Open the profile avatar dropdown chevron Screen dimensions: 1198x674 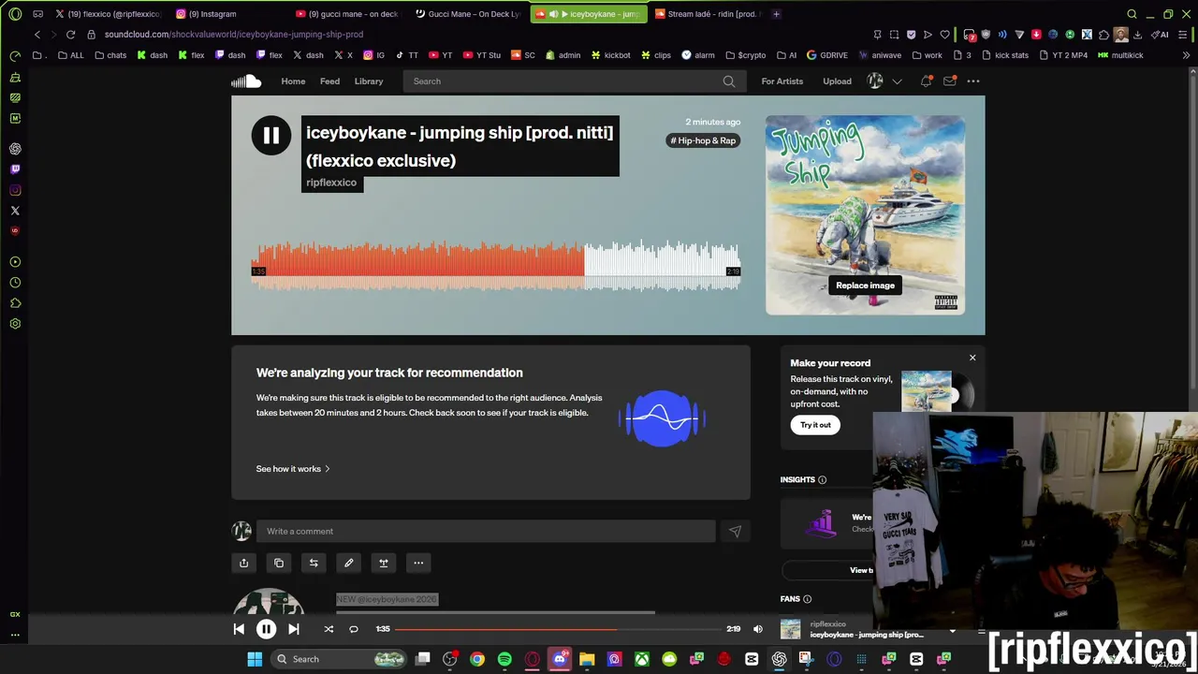point(897,81)
